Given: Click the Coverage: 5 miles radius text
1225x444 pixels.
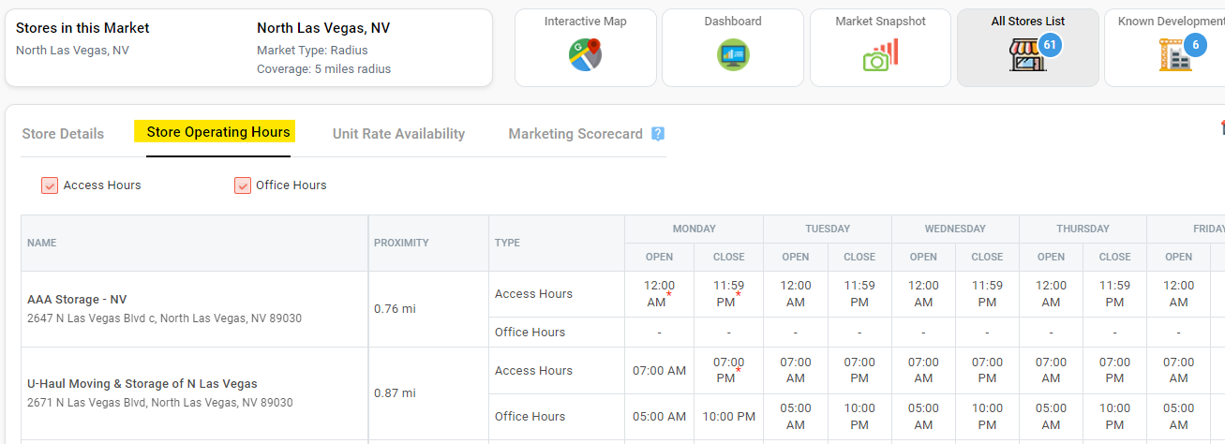Looking at the screenshot, I should [x=323, y=69].
